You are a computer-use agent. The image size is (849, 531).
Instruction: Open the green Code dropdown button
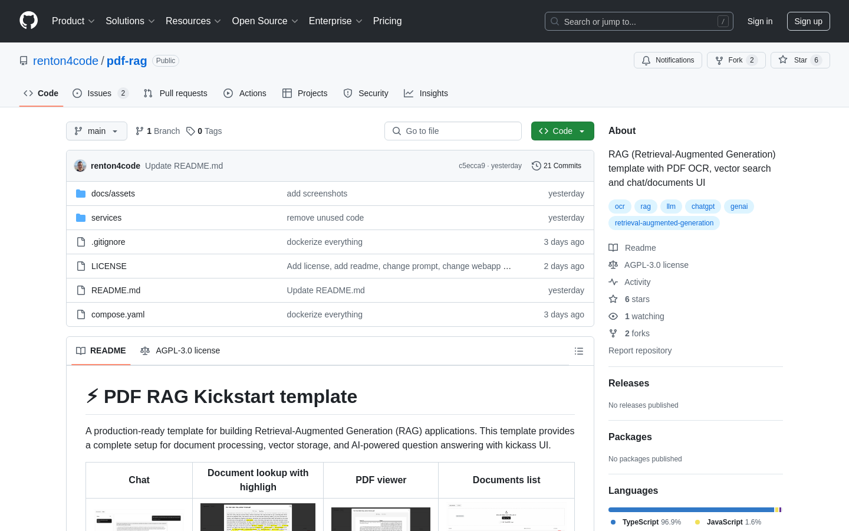(562, 131)
